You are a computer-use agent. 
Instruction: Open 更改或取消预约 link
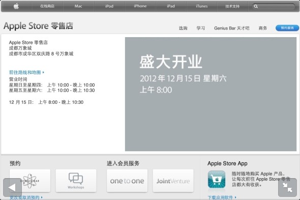tap(26, 197)
